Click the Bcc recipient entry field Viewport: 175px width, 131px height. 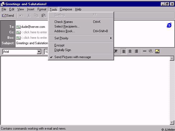34,38
